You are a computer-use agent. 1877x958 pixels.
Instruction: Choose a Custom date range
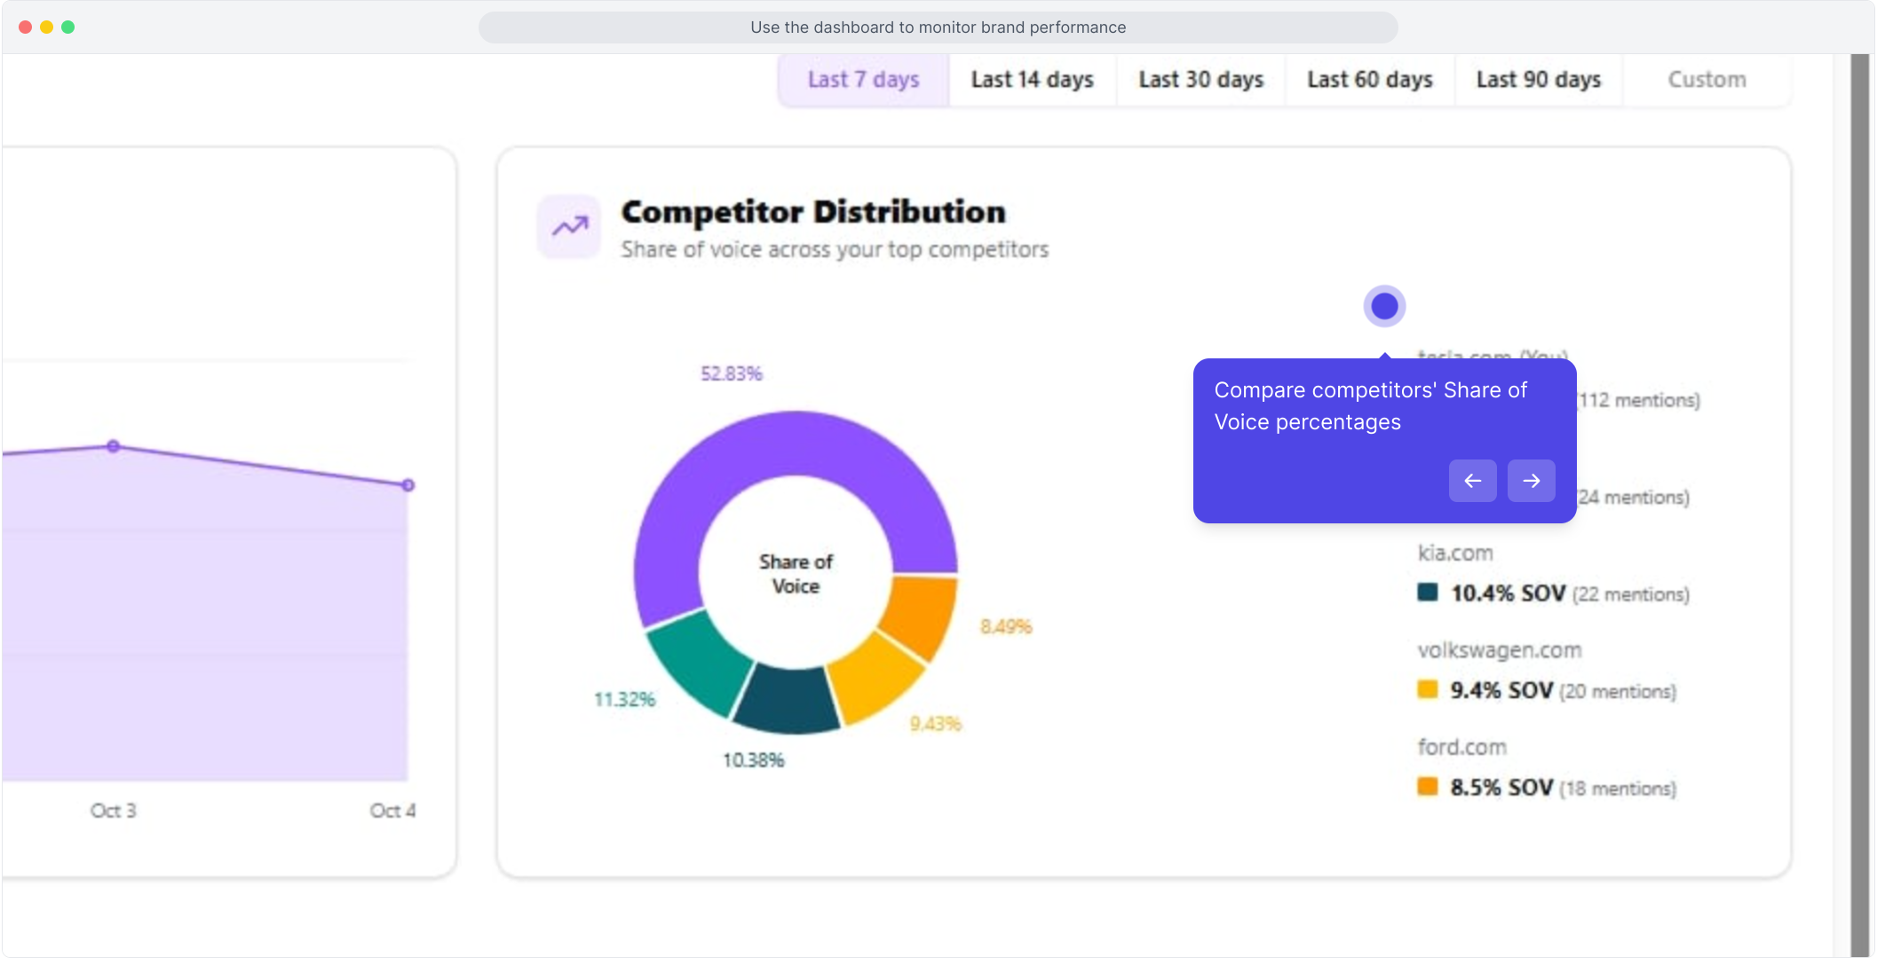pos(1706,80)
